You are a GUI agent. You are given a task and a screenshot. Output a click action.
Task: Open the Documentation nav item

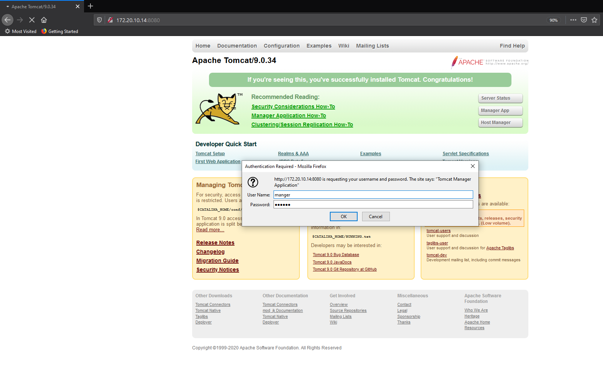(x=237, y=46)
